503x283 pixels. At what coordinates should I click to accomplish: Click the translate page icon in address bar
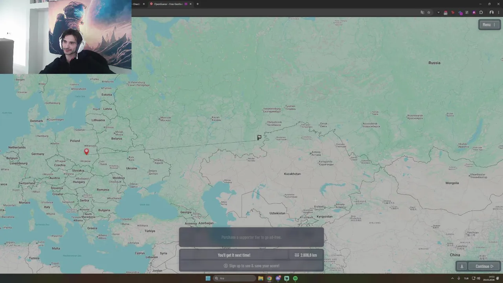coord(422,13)
